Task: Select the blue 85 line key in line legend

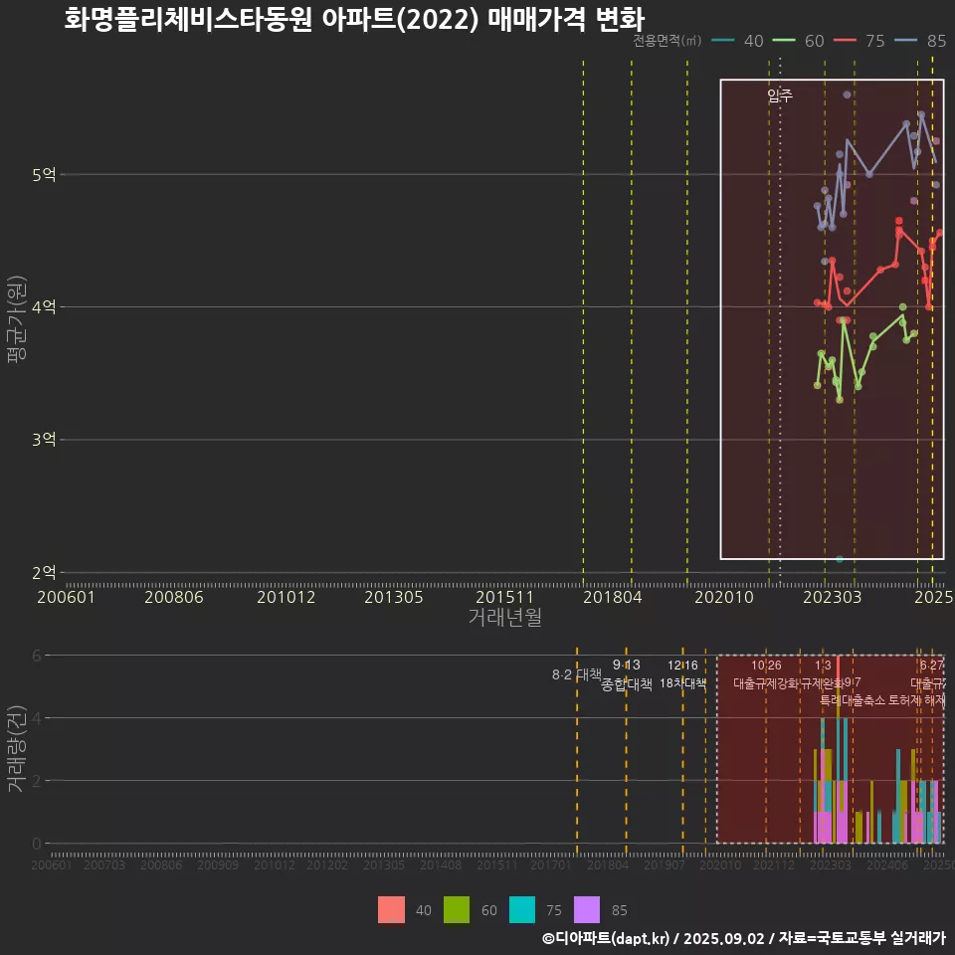Action: [905, 40]
